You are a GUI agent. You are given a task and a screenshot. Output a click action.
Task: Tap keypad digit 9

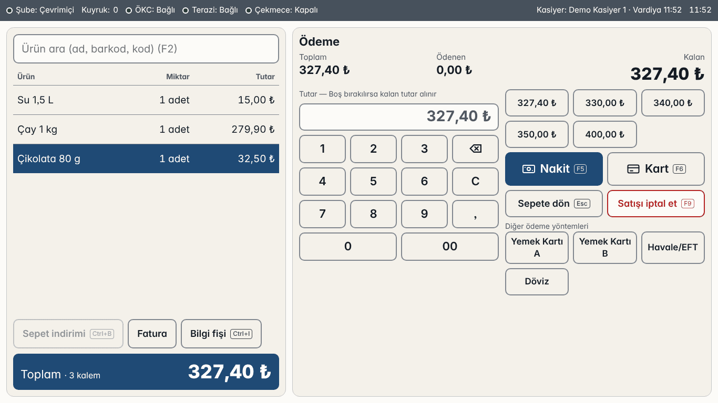pos(424,214)
